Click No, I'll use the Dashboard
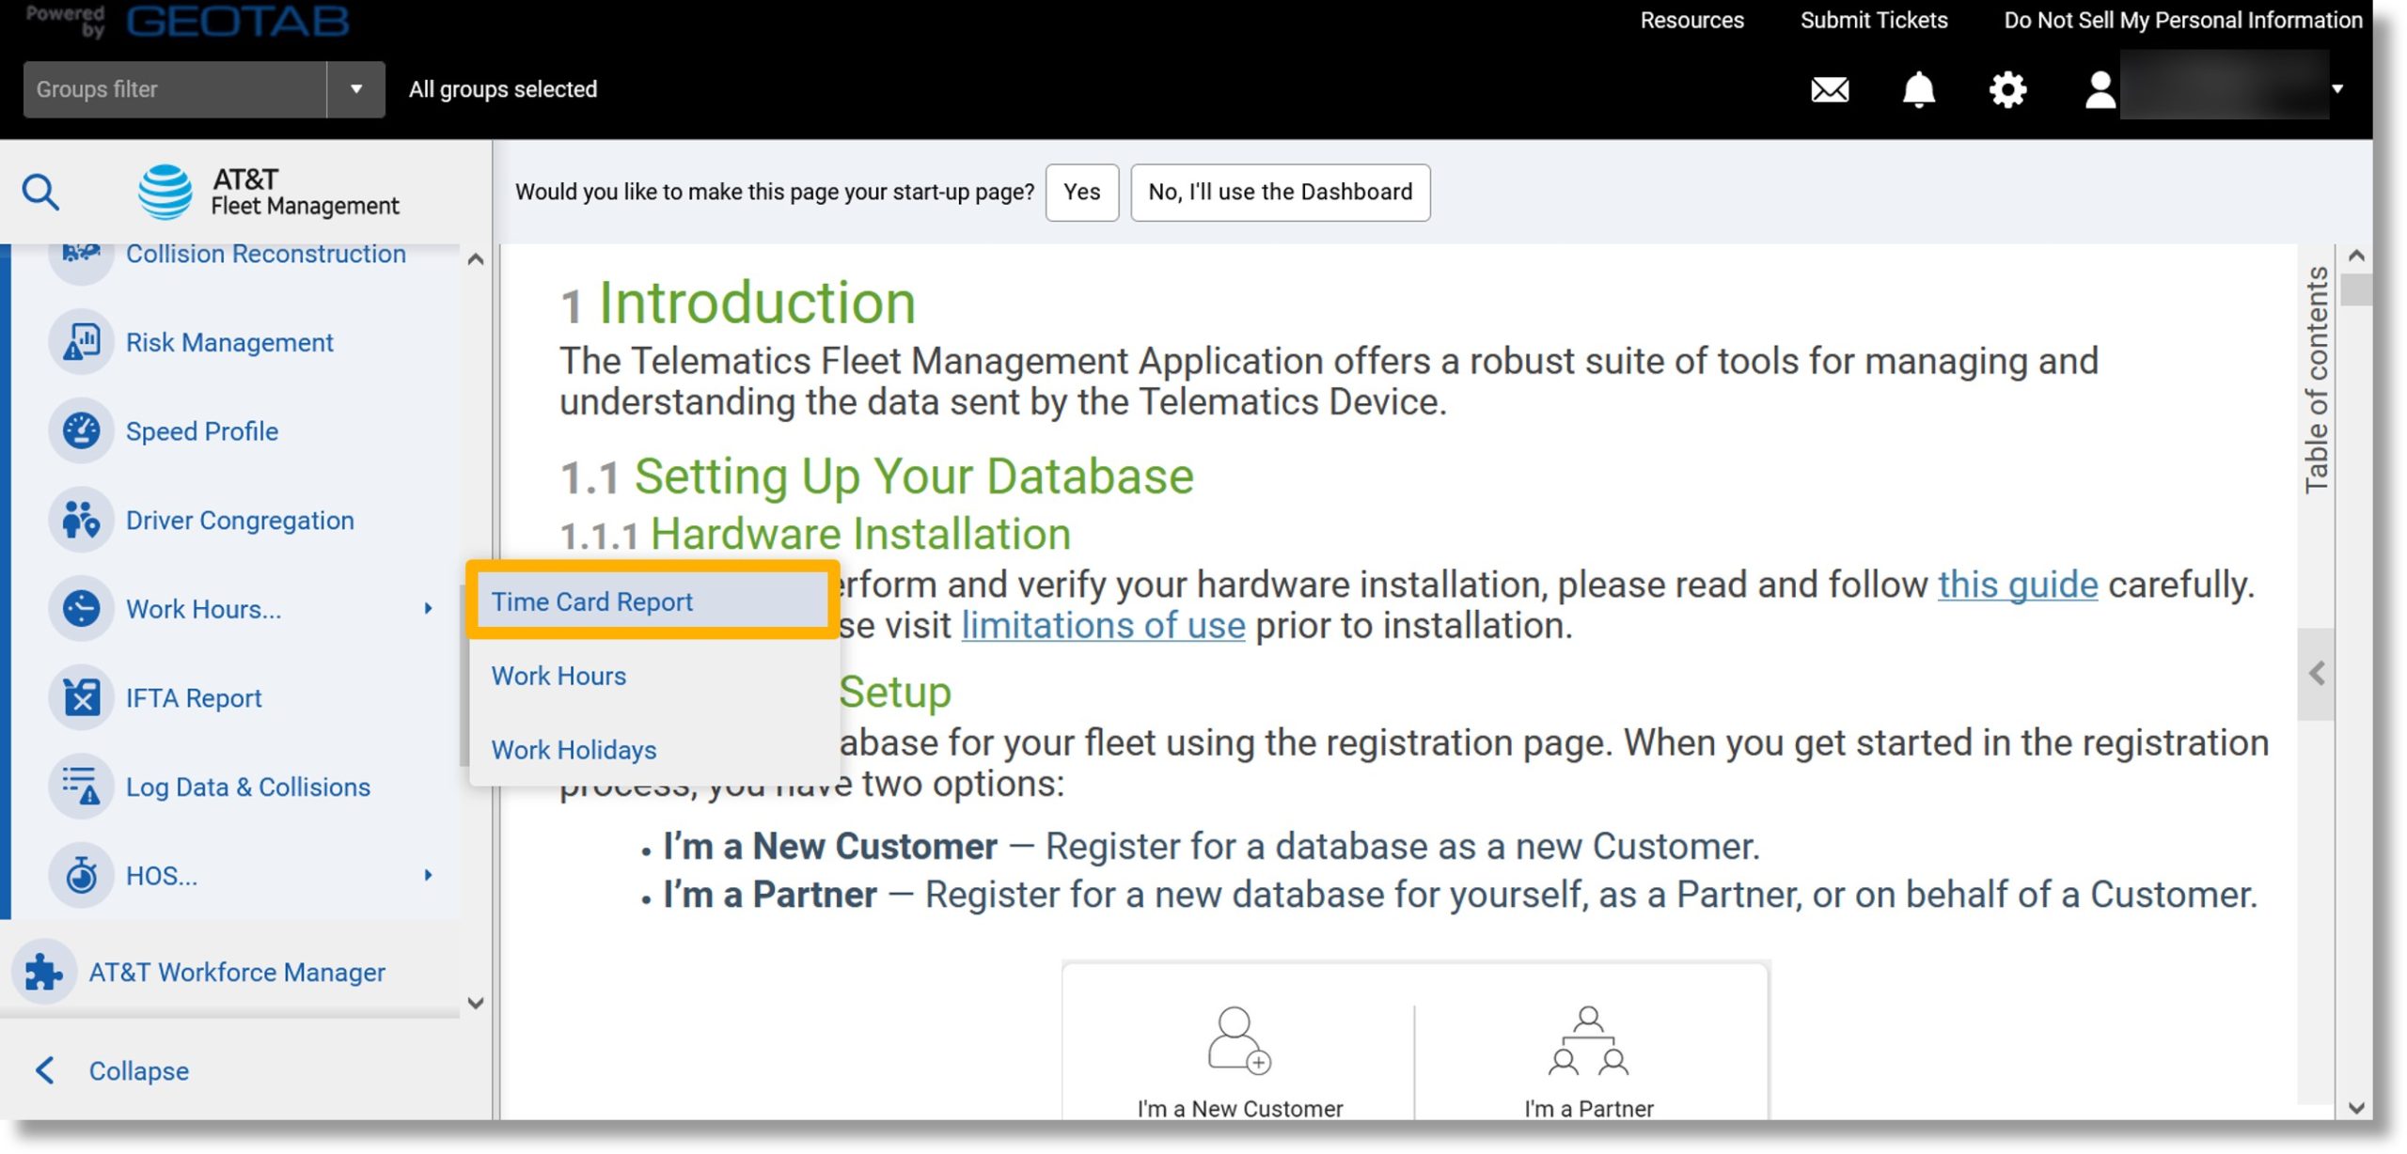This screenshot has height=1154, width=2407. (1280, 192)
